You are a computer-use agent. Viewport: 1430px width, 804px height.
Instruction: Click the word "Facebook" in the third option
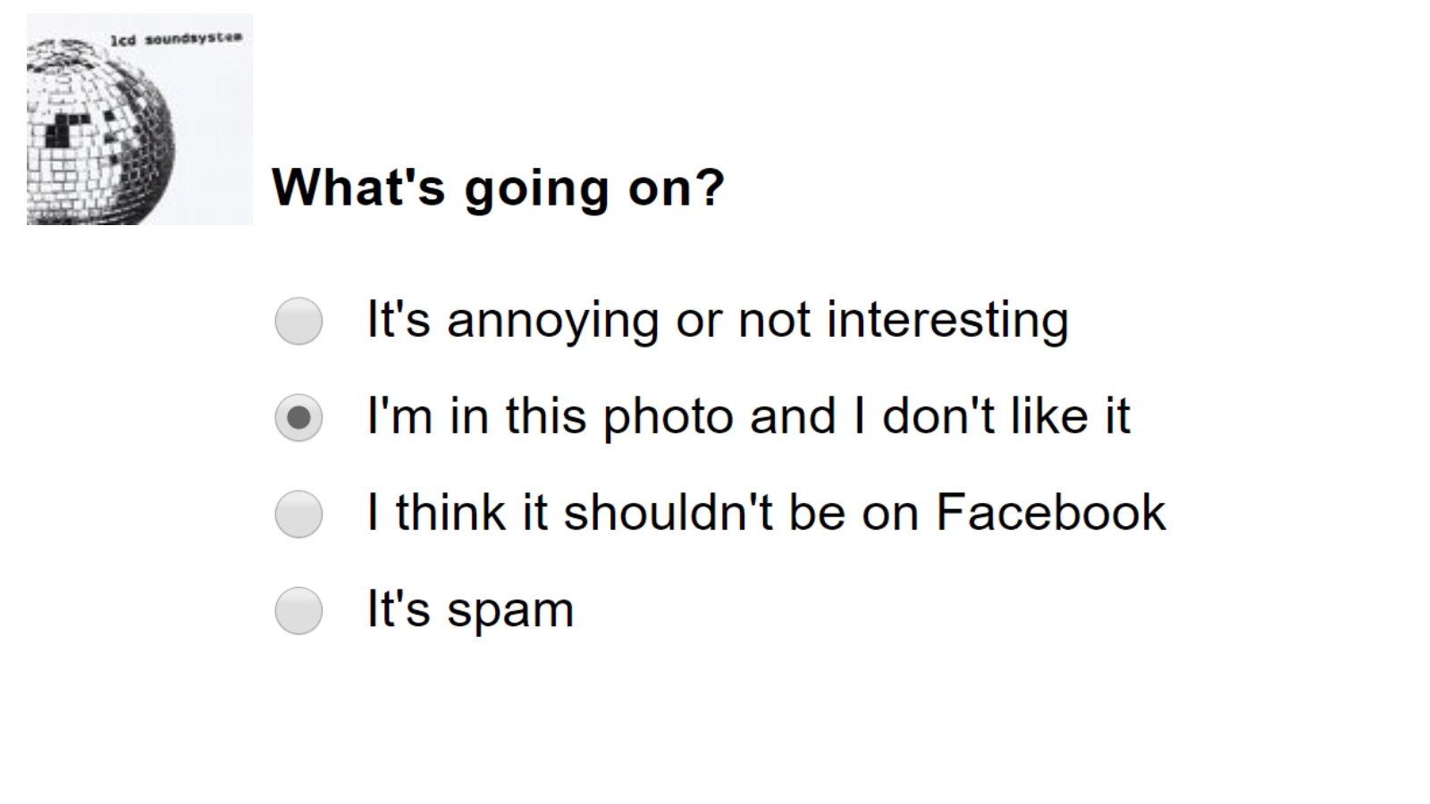coord(1050,514)
